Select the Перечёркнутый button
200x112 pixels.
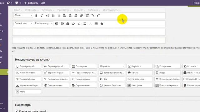pos(56,66)
